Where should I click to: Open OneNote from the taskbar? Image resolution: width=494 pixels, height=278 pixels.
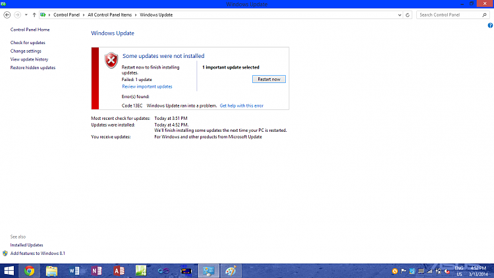tap(96, 271)
